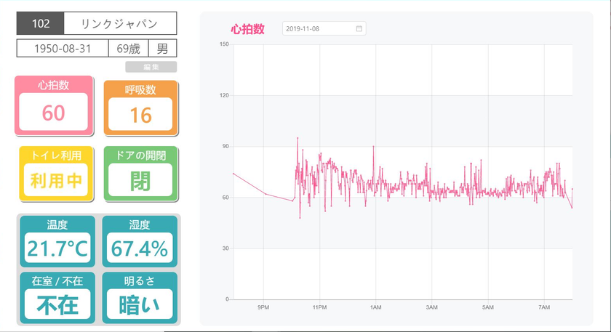Select the birthdate 1950-08-31 cell
Image resolution: width=611 pixels, height=332 pixels.
pyautogui.click(x=63, y=48)
